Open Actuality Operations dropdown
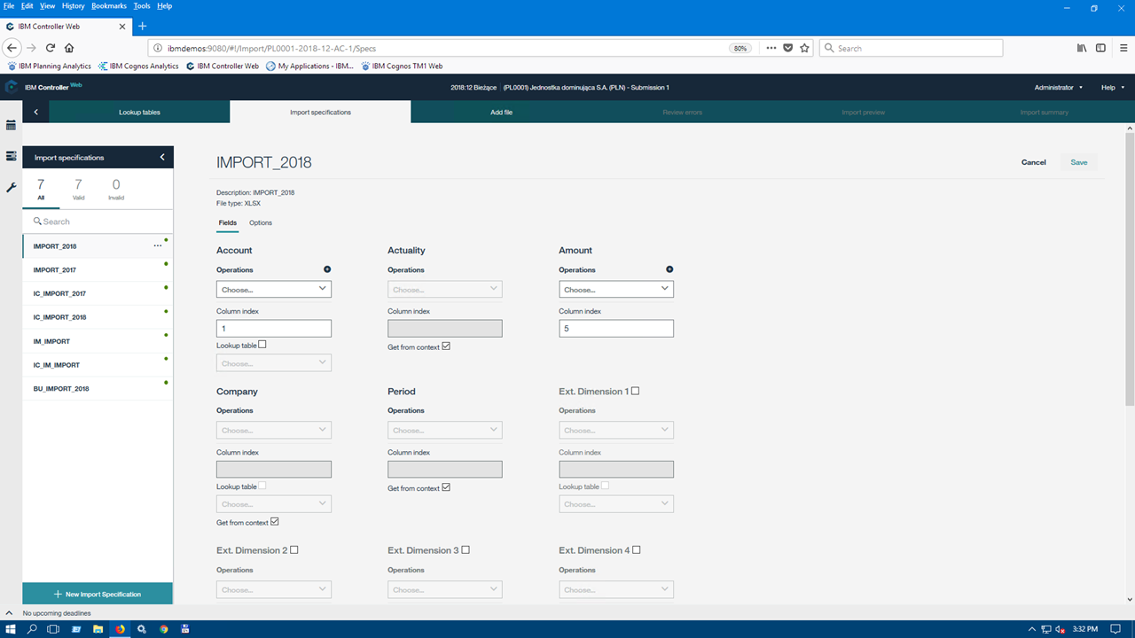 [445, 289]
